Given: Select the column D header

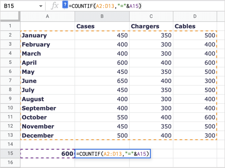Looking at the screenshot, I should point(195,16).
